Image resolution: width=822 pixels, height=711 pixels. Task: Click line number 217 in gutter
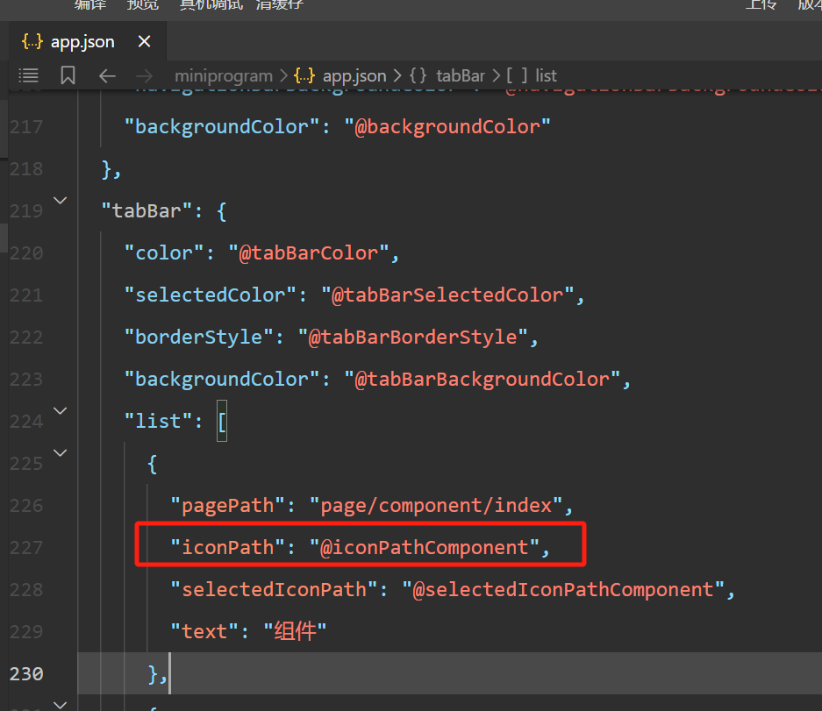coord(26,127)
